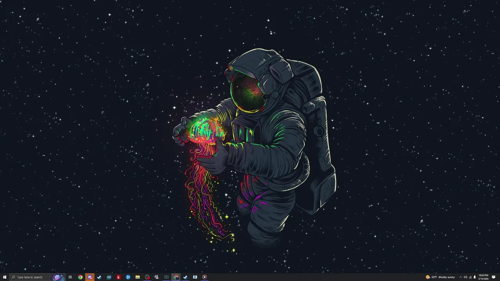Open the red square taskbar app

118,277
